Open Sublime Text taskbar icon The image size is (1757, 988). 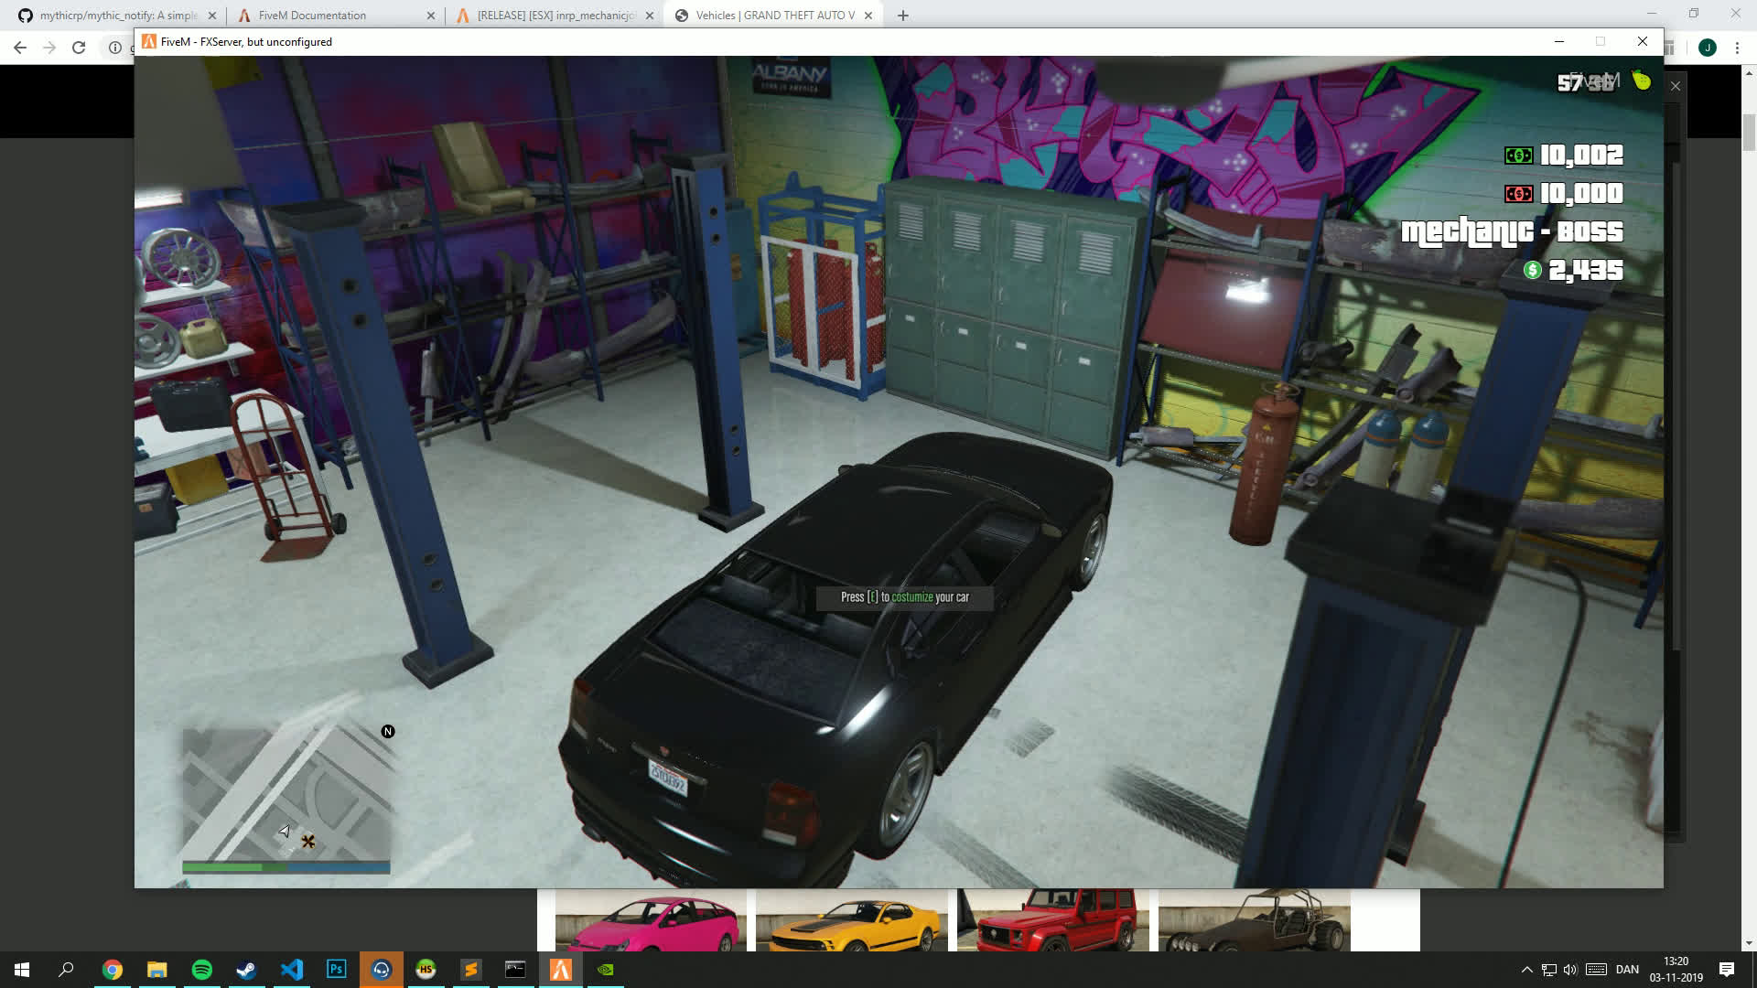point(470,970)
